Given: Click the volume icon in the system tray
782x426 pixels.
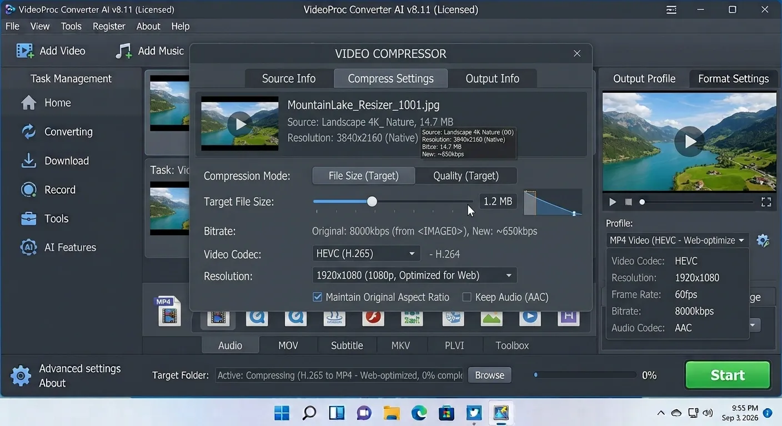Looking at the screenshot, I should pos(708,413).
